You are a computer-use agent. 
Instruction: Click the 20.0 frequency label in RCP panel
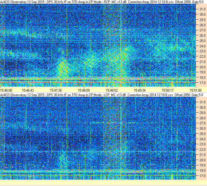point(203,67)
